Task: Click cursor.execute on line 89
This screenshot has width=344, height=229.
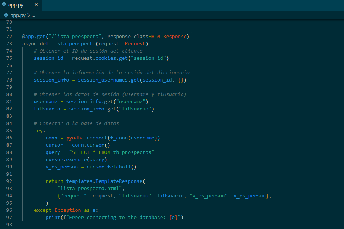Action: point(66,160)
